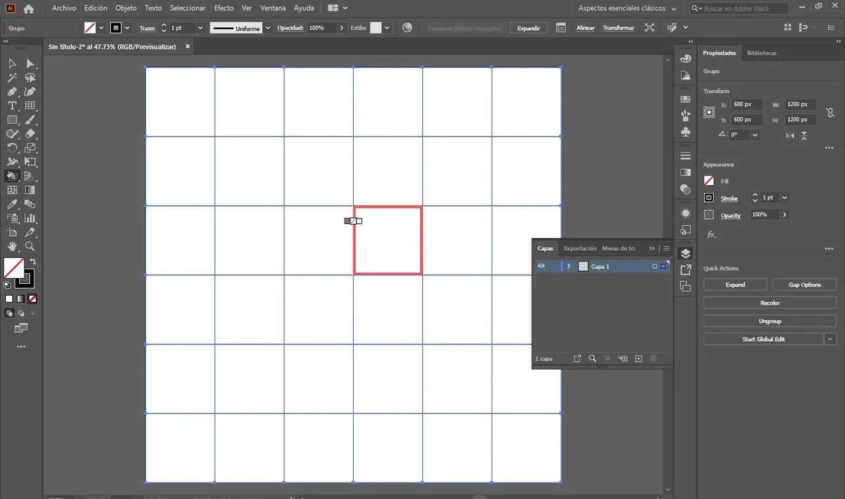Flip selection along horizontal axis
845x499 pixels.
[790, 135]
